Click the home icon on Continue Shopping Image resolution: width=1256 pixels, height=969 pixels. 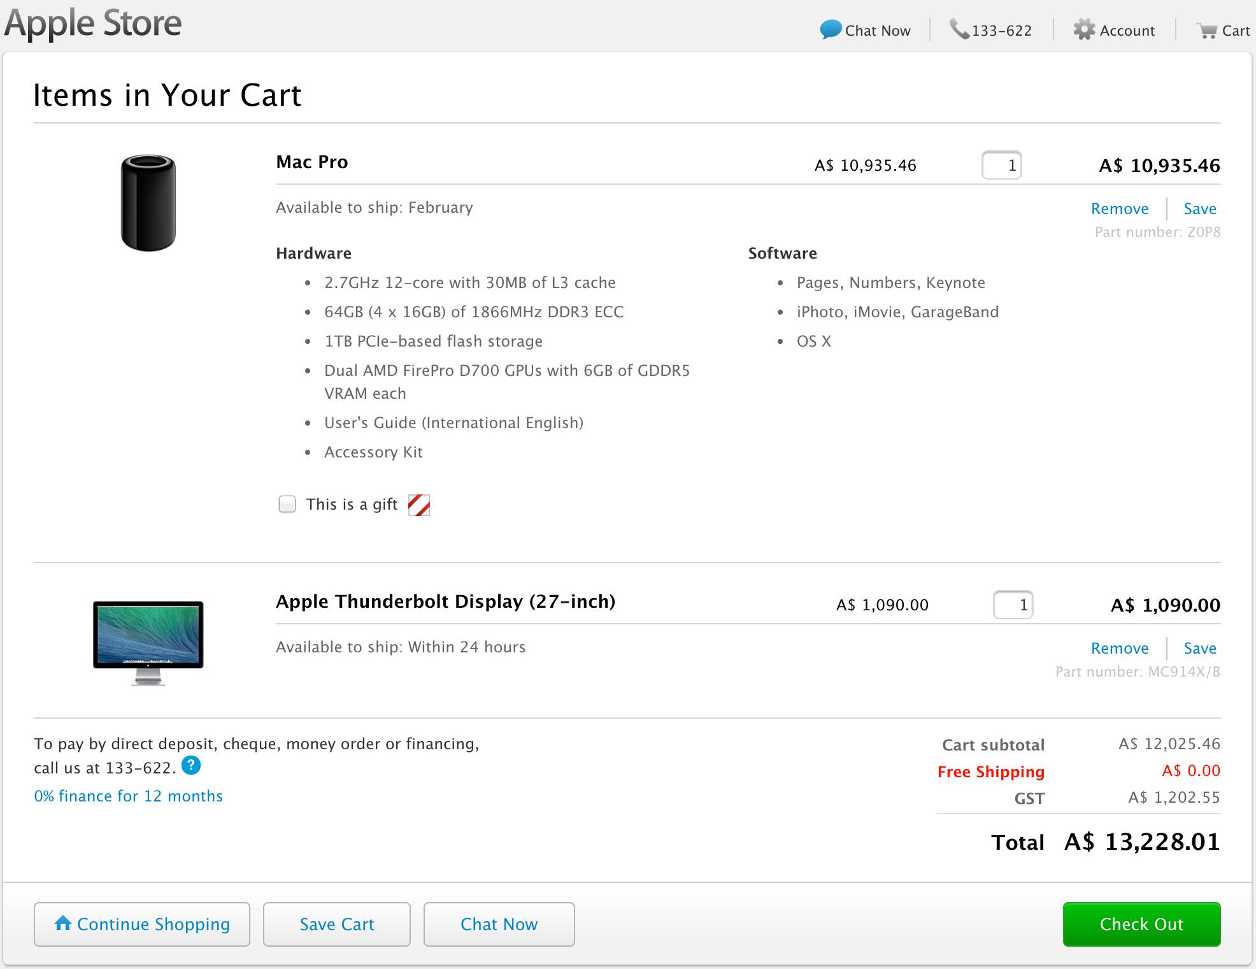(x=63, y=923)
